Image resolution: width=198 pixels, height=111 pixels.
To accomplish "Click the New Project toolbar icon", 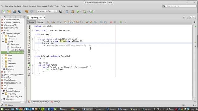I will point(9,11).
